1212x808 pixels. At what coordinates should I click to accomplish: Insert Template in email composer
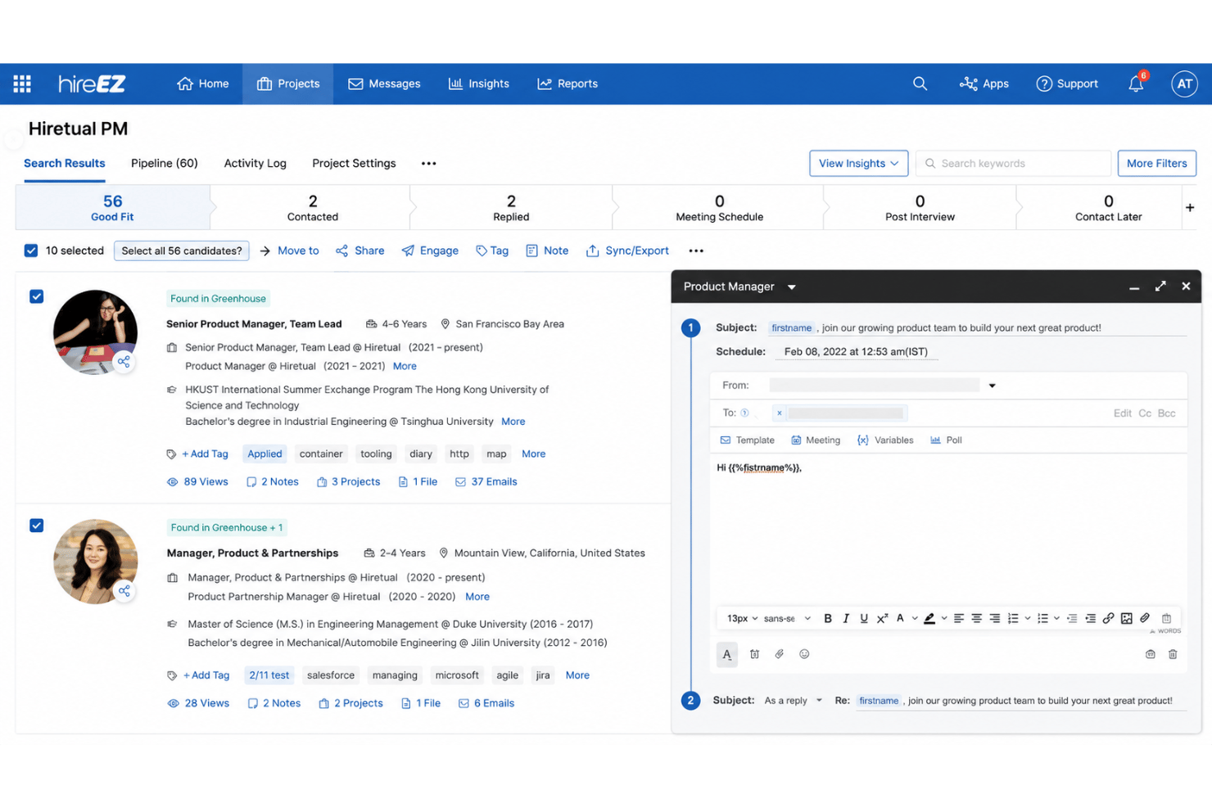(x=747, y=440)
